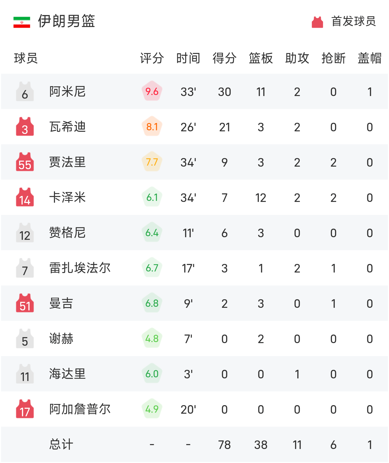Click red jersey number 3 icon

(x=25, y=127)
